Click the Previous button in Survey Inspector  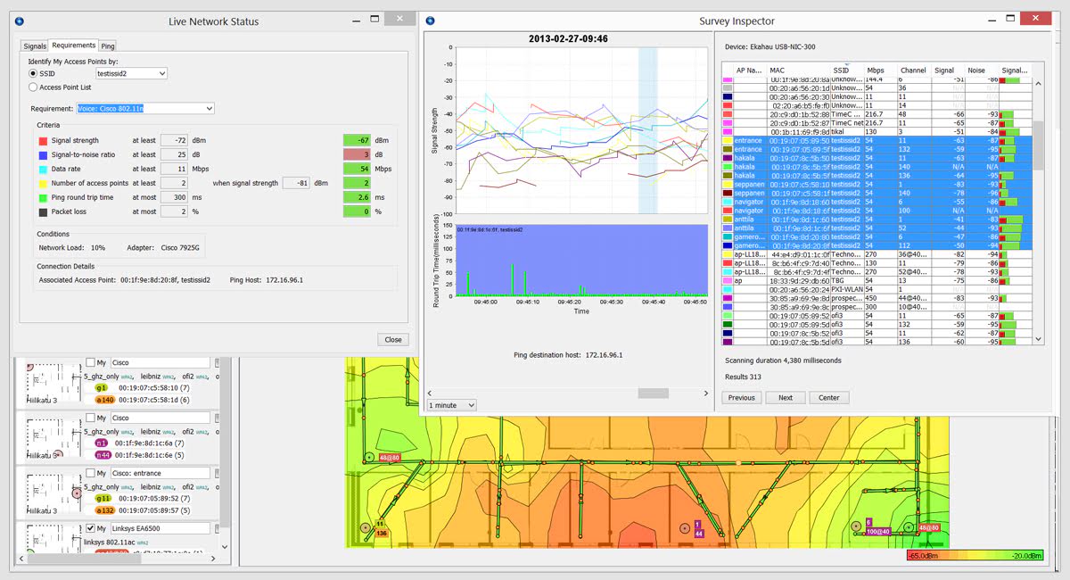click(x=742, y=398)
